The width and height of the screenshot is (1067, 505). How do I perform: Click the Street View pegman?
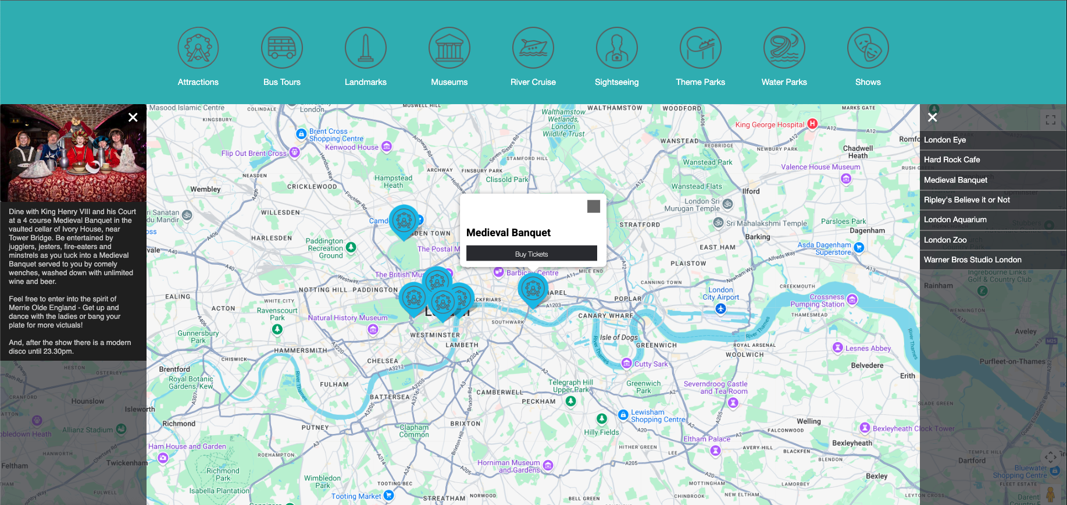pos(1050,493)
